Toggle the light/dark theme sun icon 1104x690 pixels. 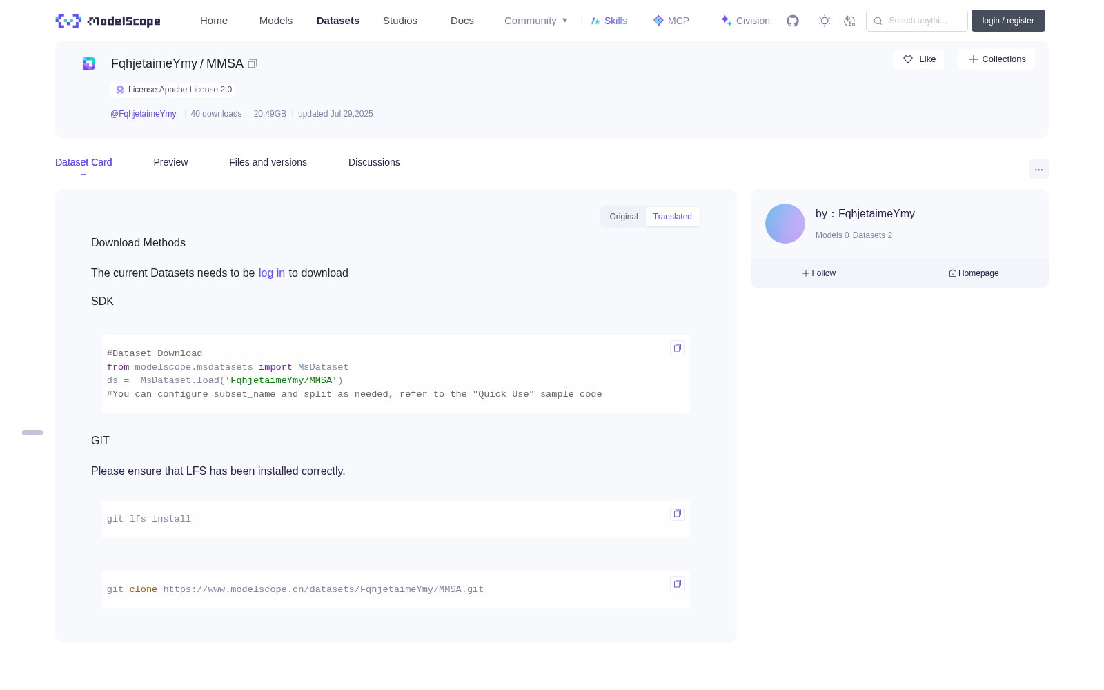pos(825,21)
